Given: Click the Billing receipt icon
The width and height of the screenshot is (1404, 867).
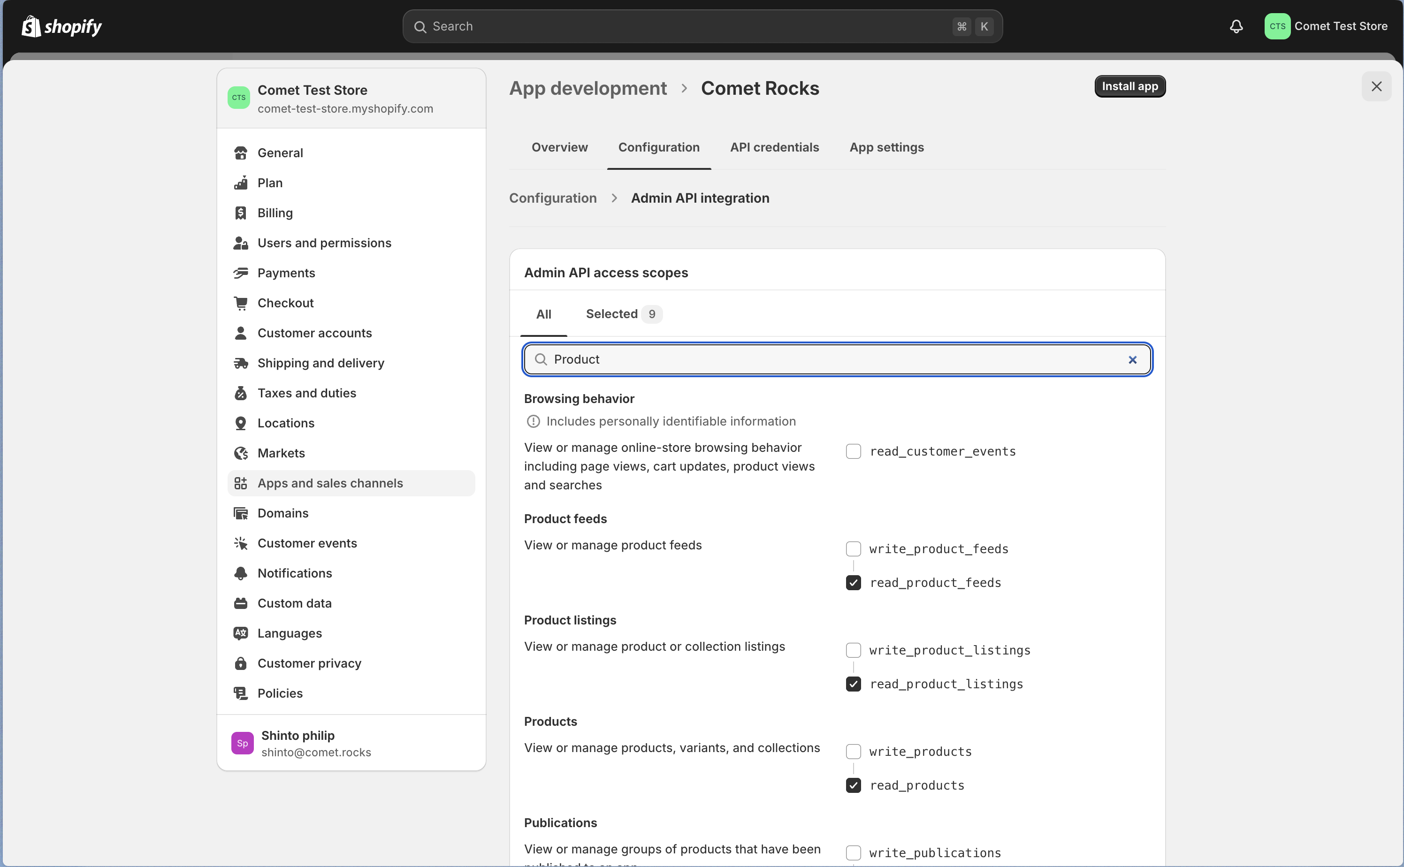Looking at the screenshot, I should [x=241, y=213].
